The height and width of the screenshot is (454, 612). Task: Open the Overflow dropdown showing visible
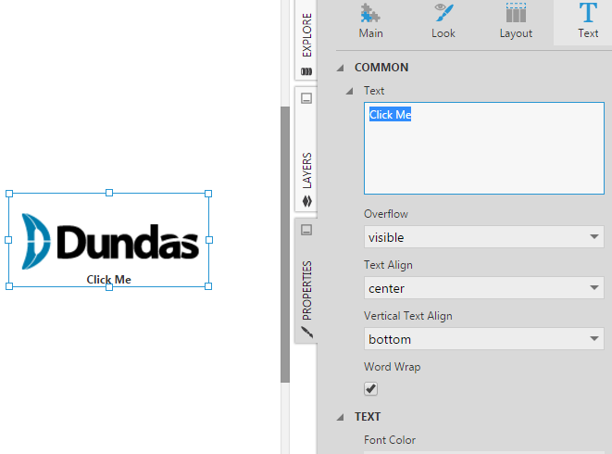[x=484, y=237]
